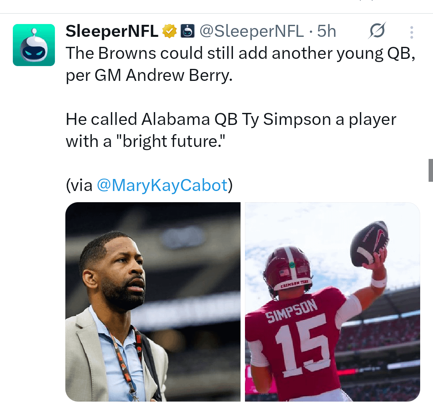Click the yellow verification seal next to SleeperNFL

pyautogui.click(x=169, y=30)
